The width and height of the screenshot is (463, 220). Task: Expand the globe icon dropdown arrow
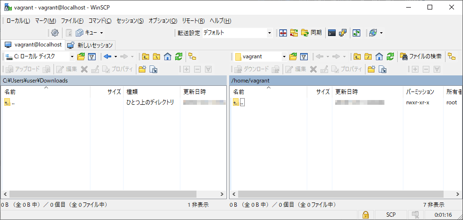point(381,33)
